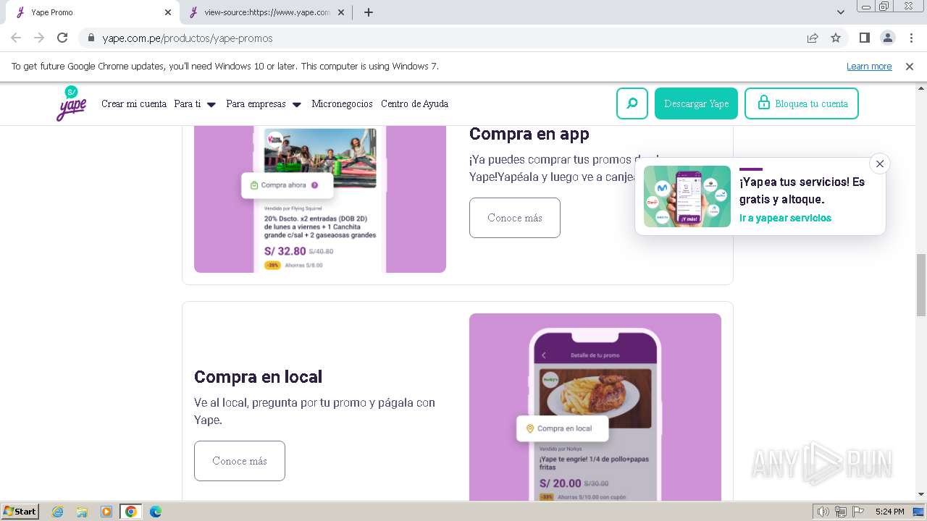927x521 pixels.
Task: Open the tab search chevron dropdown
Action: coord(841,12)
